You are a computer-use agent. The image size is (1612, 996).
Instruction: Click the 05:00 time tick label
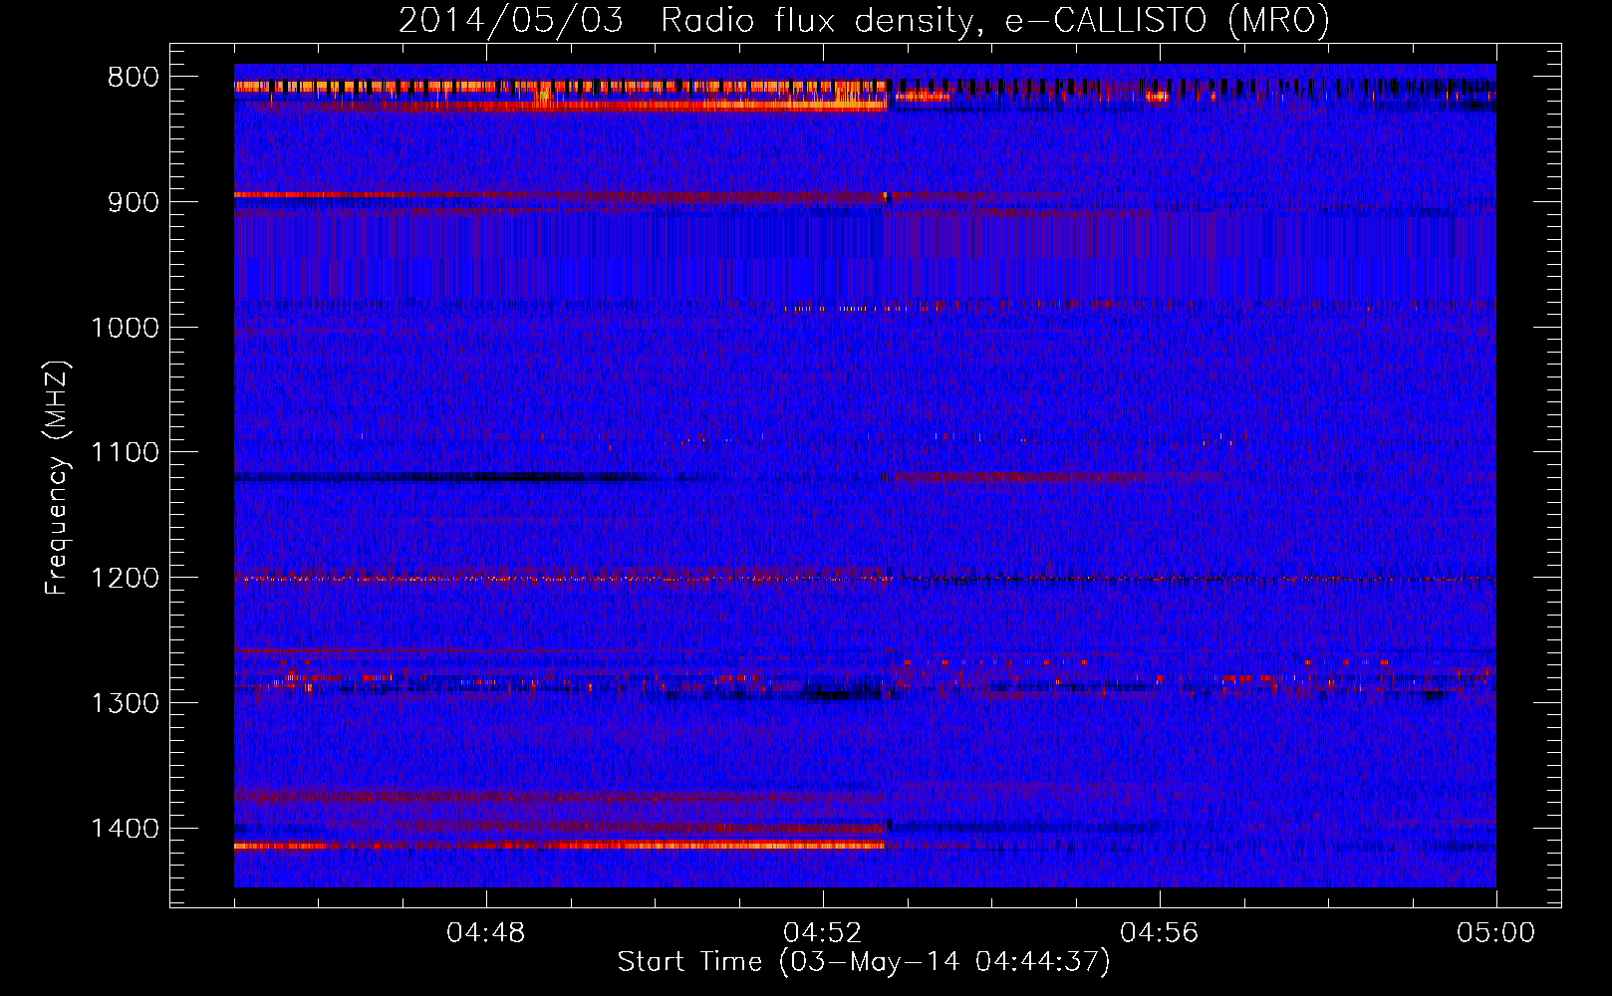[1496, 933]
